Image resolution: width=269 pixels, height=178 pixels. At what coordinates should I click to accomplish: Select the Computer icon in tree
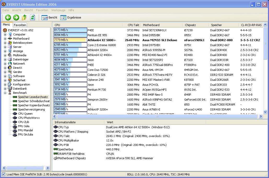[10, 34]
